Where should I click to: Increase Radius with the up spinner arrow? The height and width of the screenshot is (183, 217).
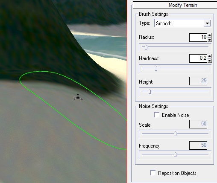pyautogui.click(x=209, y=35)
